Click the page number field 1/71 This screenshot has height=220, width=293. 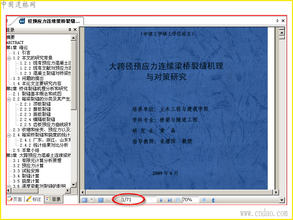(x=139, y=200)
